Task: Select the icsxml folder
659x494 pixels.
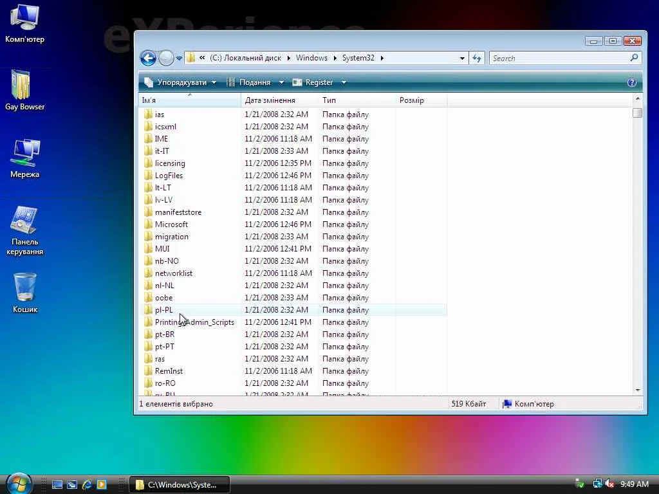Action: 165,127
